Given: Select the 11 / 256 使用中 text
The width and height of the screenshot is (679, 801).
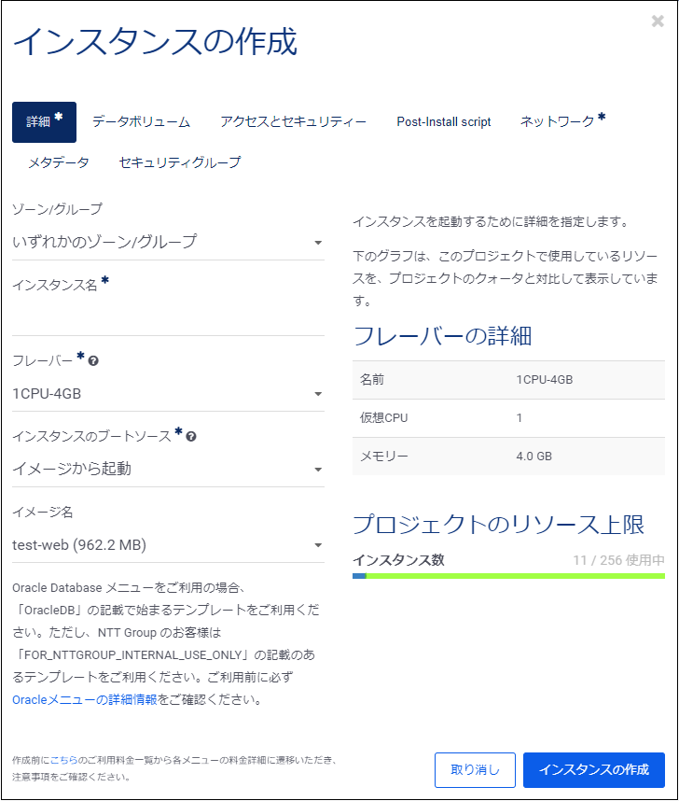Looking at the screenshot, I should pos(618,560).
